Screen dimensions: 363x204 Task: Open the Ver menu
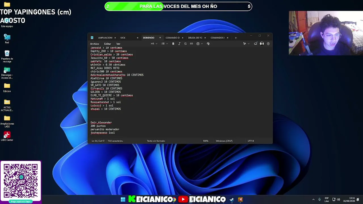(x=118, y=44)
